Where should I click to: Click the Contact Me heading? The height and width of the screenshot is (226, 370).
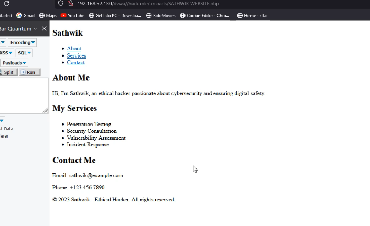(x=74, y=160)
